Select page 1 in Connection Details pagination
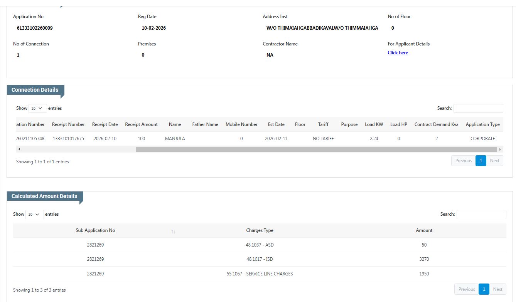 tap(481, 161)
